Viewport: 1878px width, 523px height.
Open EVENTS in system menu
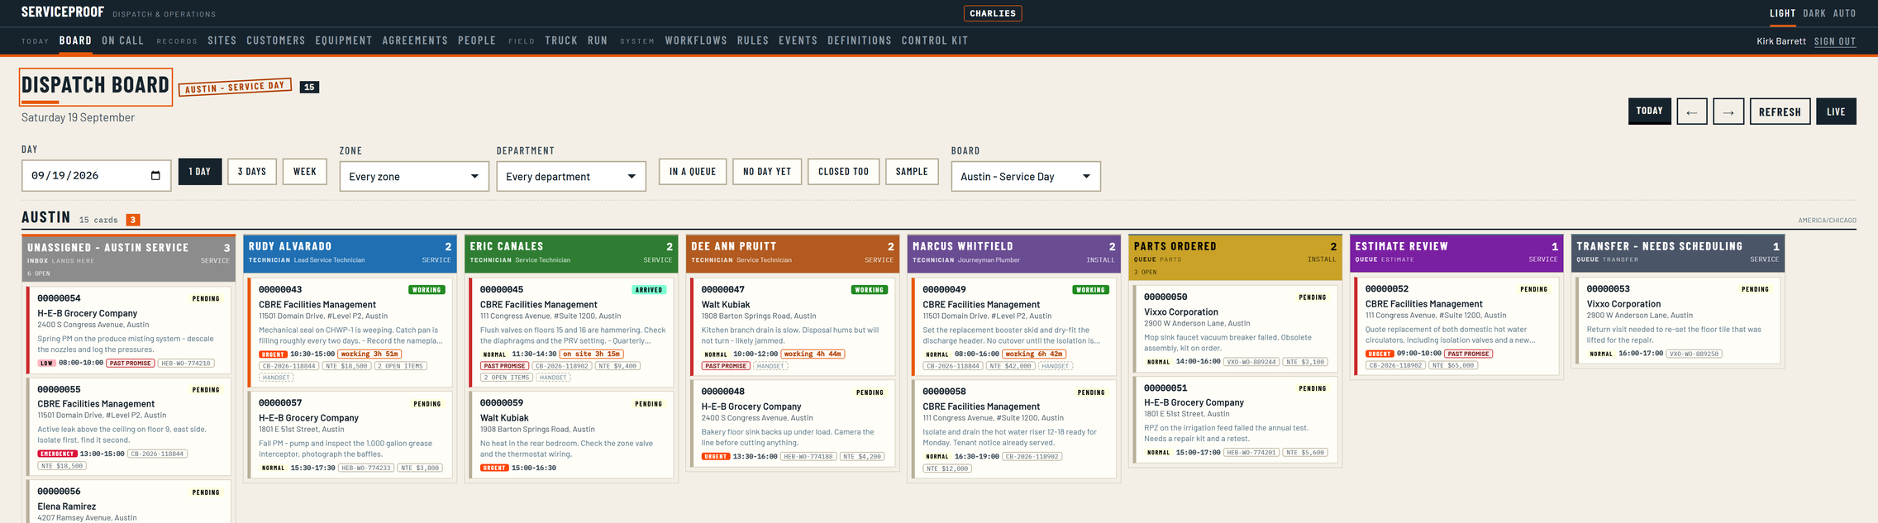(x=798, y=40)
